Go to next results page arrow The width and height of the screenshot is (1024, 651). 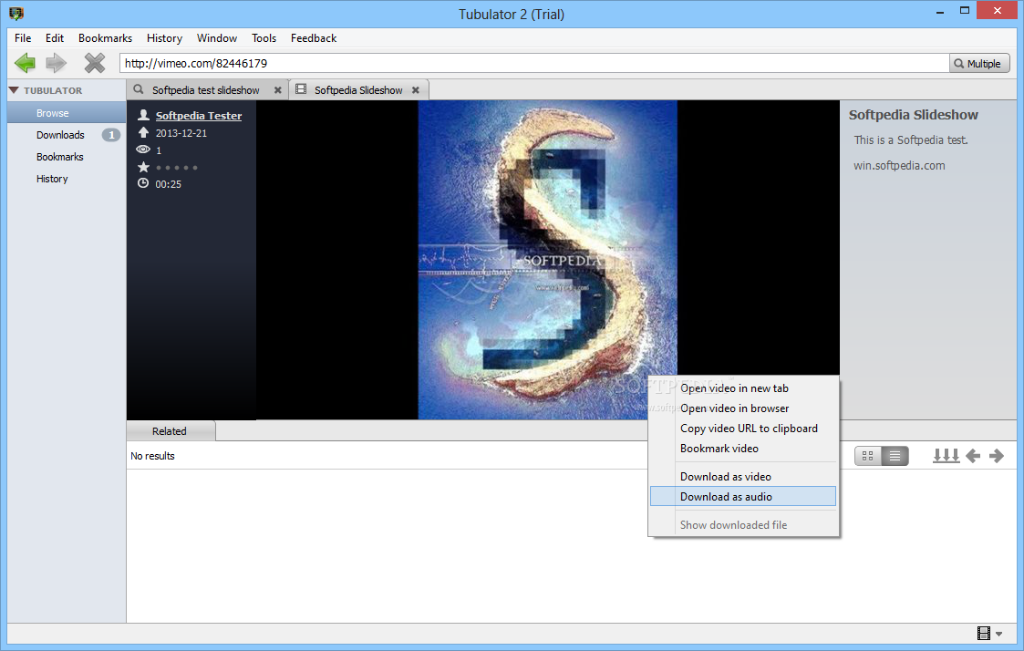pyautogui.click(x=997, y=456)
